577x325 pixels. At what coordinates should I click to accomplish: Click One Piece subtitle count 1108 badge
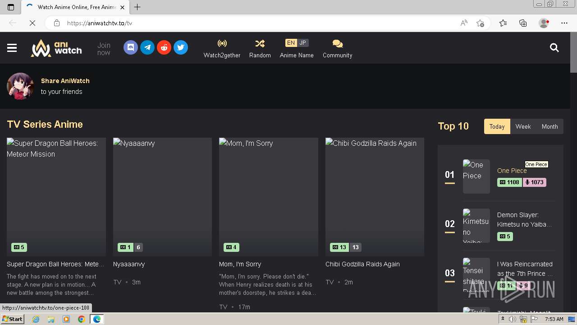click(509, 182)
